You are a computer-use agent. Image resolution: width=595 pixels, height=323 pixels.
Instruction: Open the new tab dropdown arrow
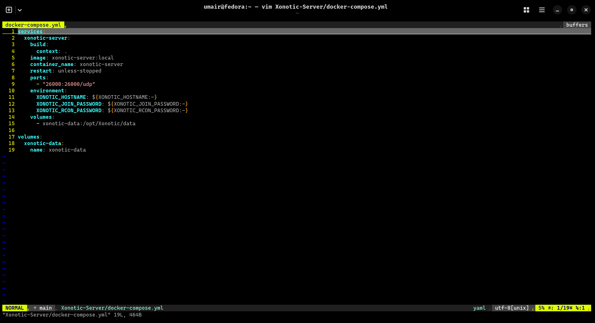(20, 10)
